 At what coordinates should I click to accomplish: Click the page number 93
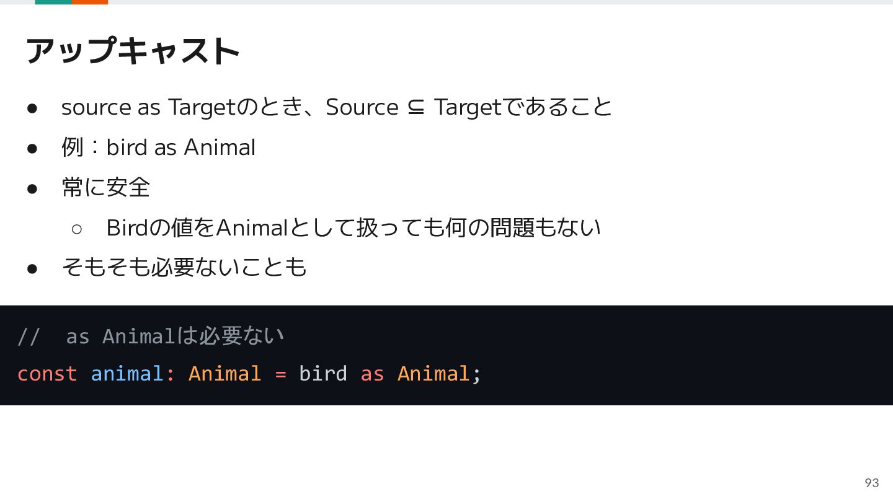[x=872, y=483]
